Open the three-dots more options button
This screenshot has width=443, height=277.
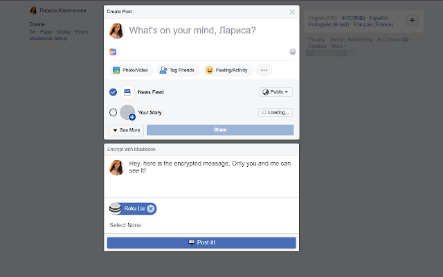pos(264,70)
